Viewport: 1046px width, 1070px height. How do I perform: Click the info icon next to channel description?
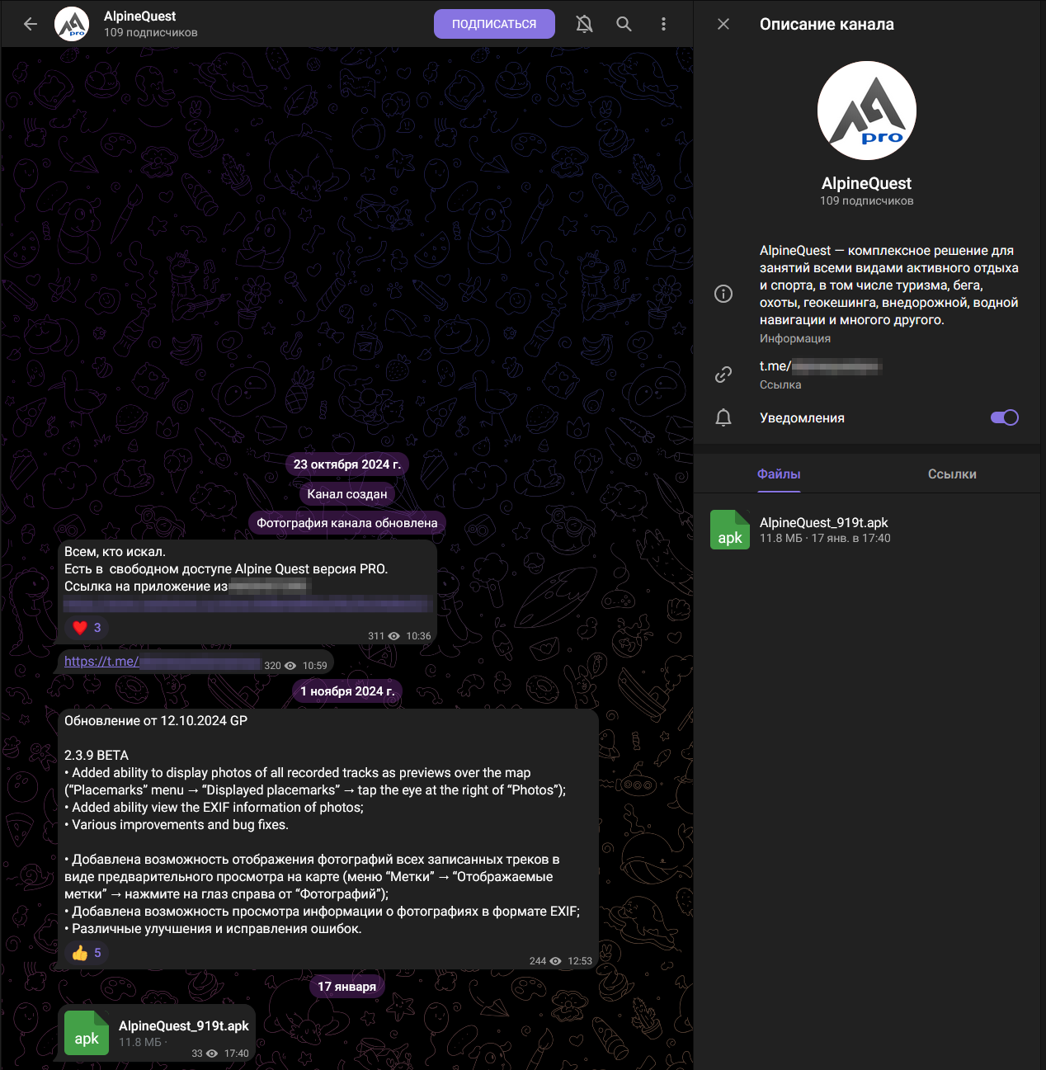[x=723, y=294]
